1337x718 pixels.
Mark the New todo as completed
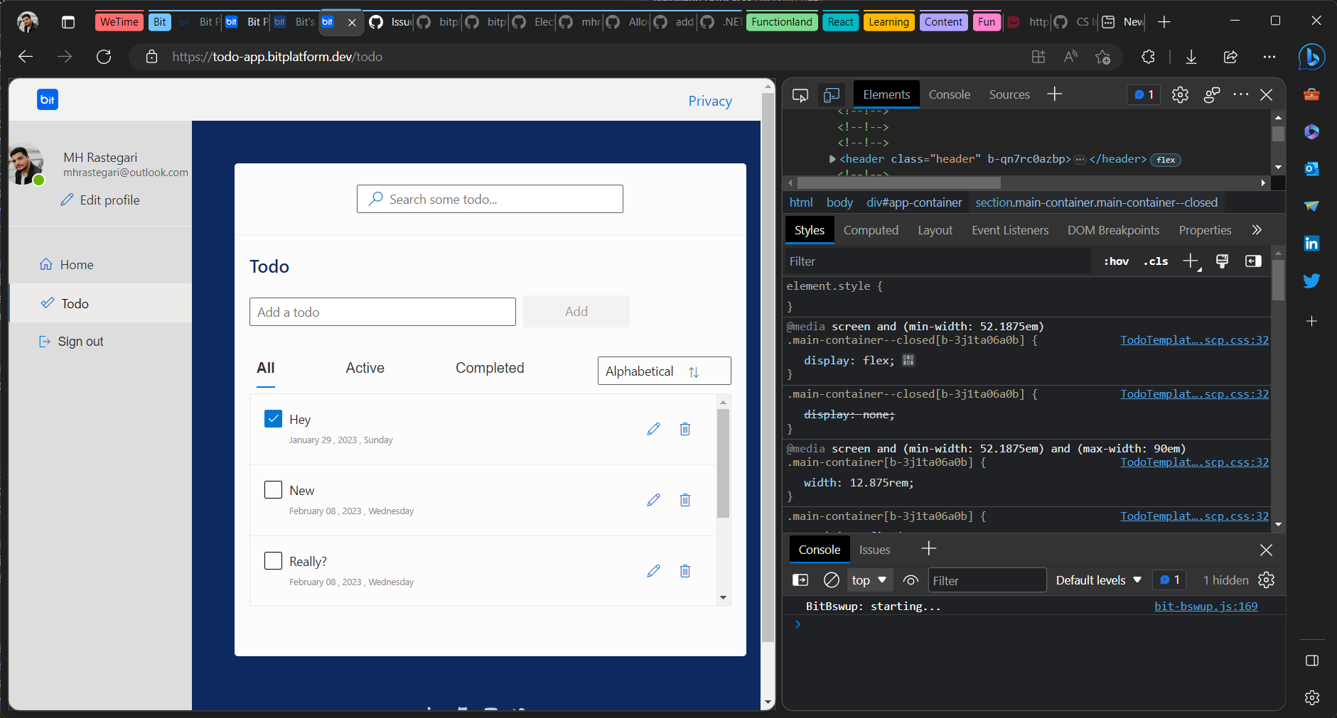click(272, 489)
